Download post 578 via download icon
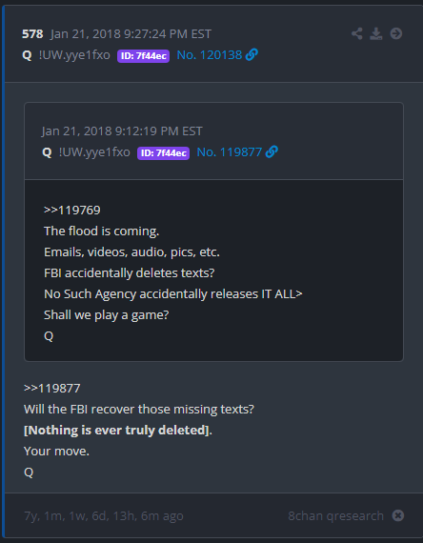 [376, 34]
